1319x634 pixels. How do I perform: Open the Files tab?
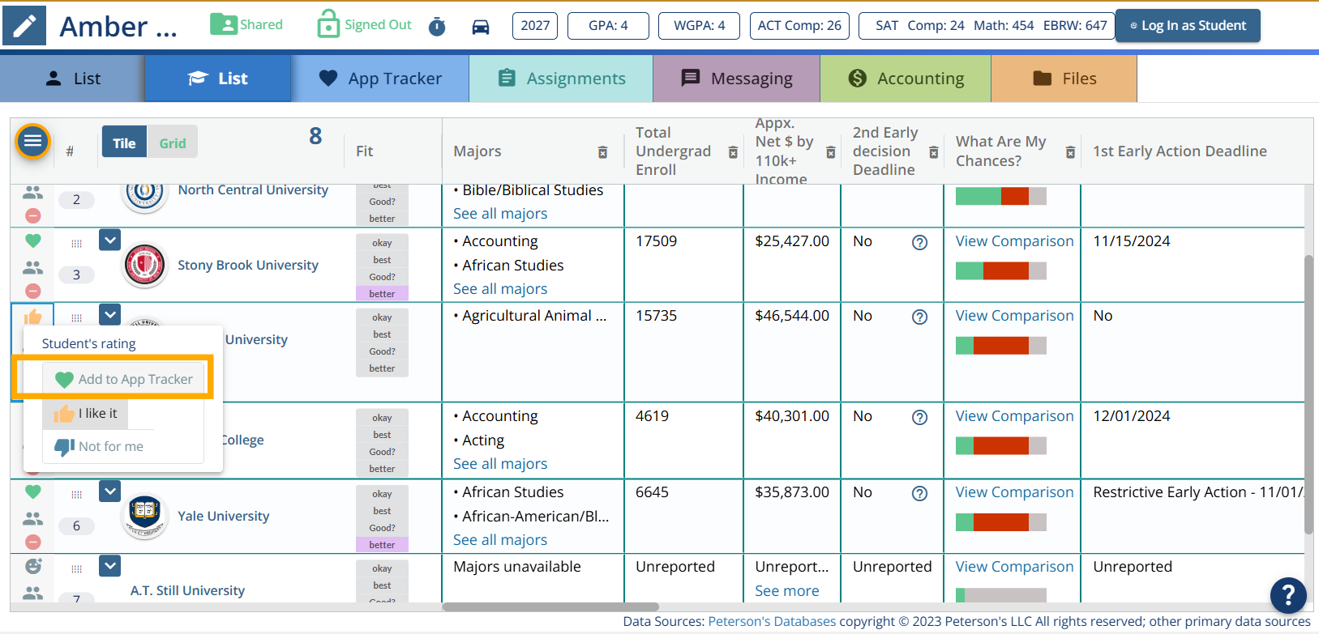pos(1064,79)
